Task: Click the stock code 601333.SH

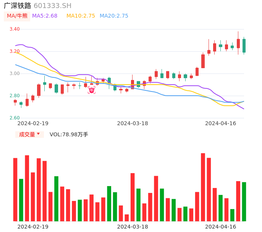Action: tap(52, 6)
